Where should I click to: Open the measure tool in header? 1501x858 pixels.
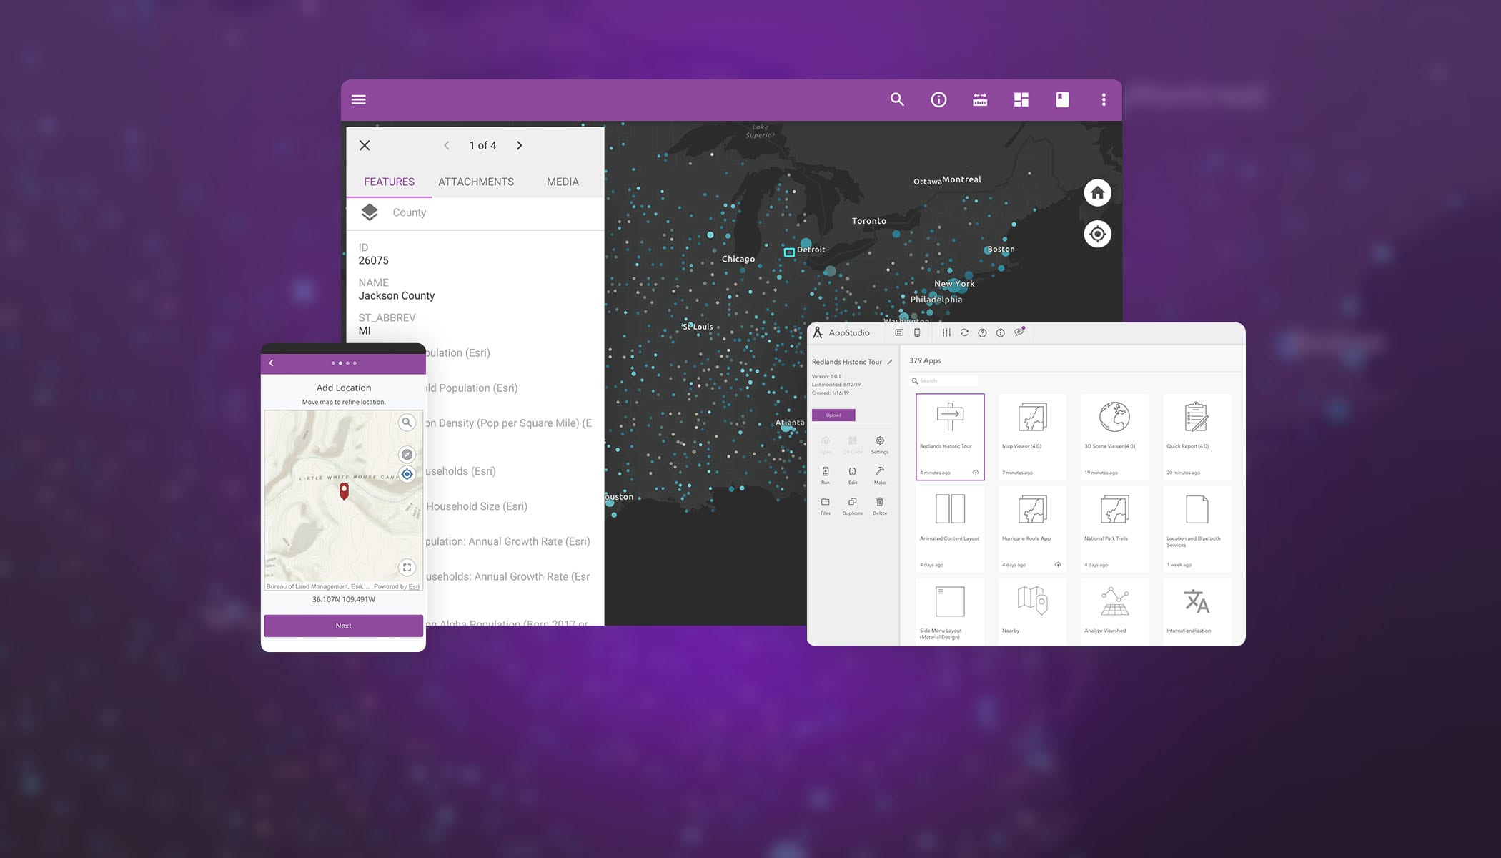click(x=980, y=99)
